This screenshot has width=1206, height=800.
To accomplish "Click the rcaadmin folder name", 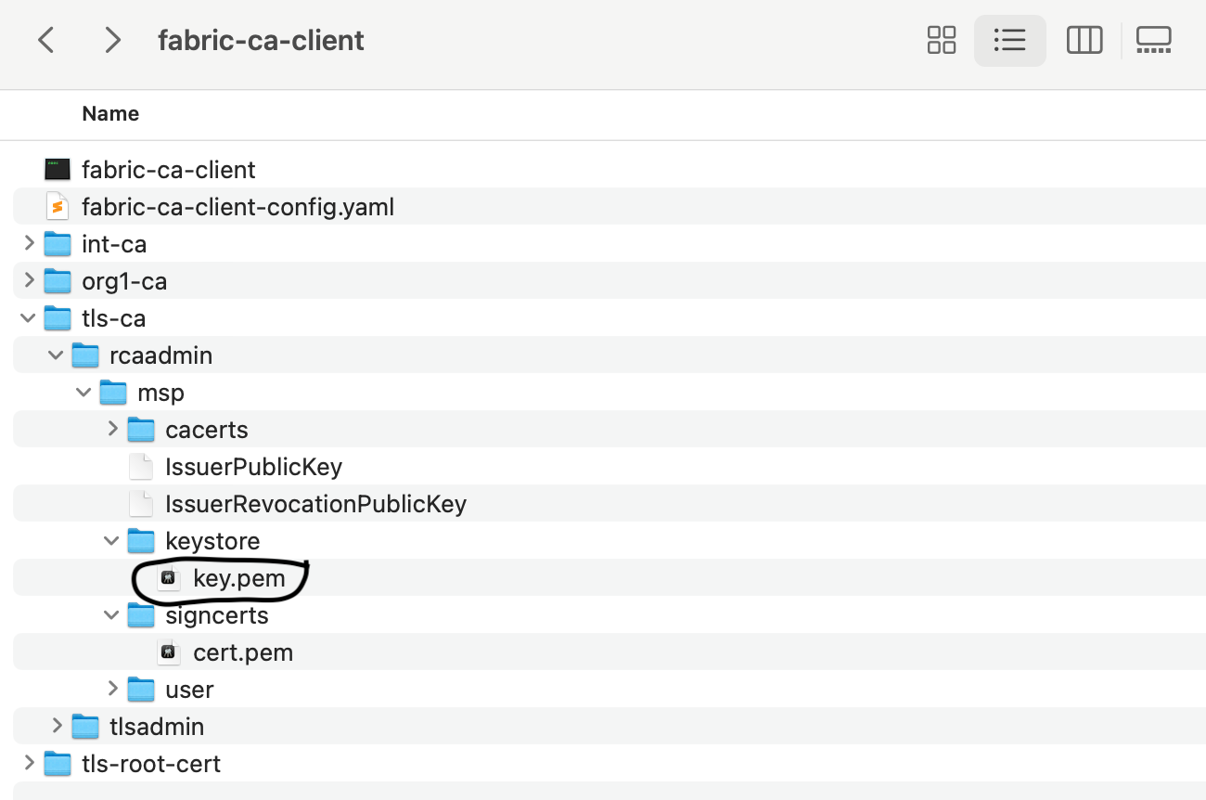I will pyautogui.click(x=160, y=356).
